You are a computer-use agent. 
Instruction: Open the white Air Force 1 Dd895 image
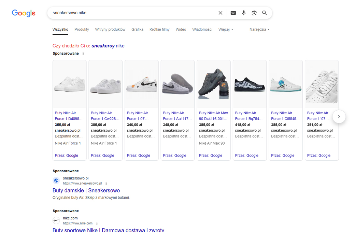[x=70, y=84]
